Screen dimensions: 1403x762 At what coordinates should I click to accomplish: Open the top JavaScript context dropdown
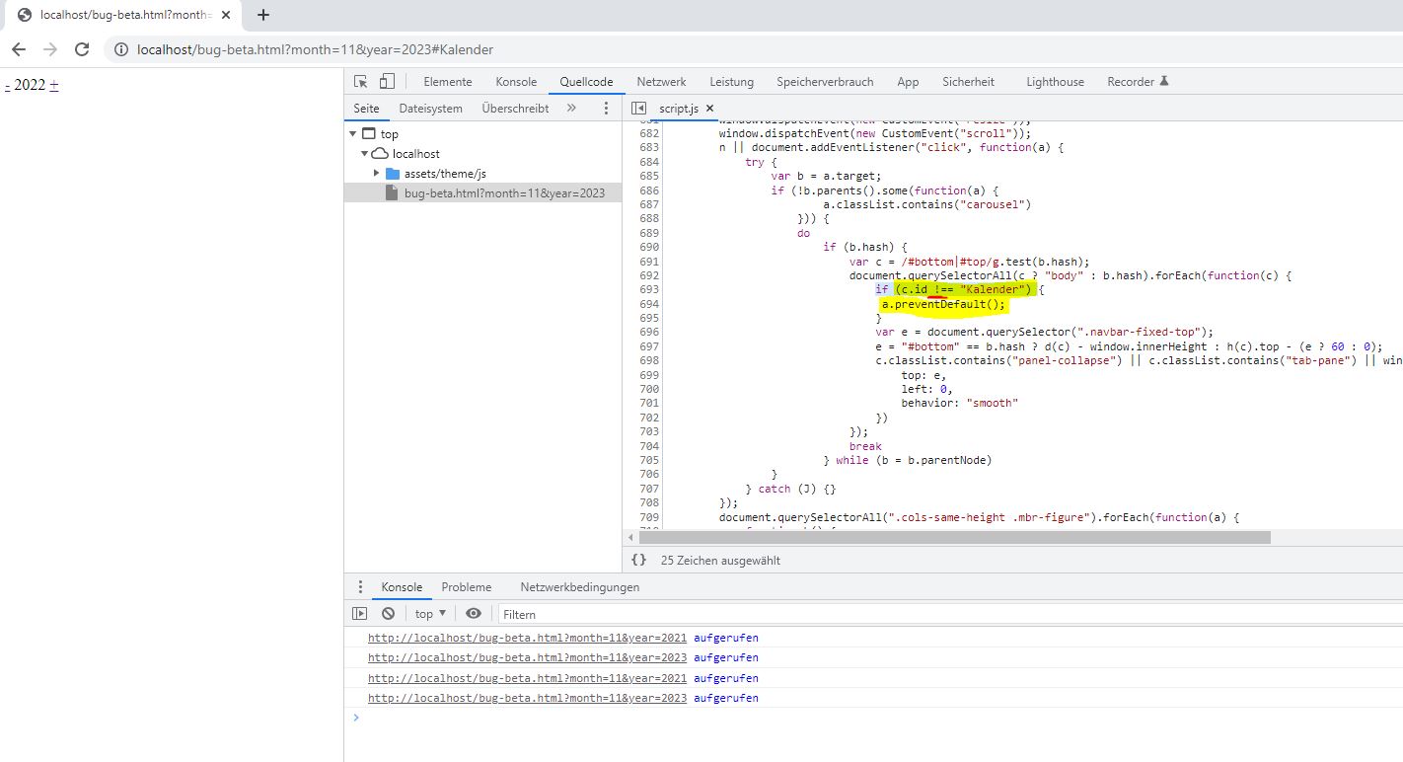430,613
